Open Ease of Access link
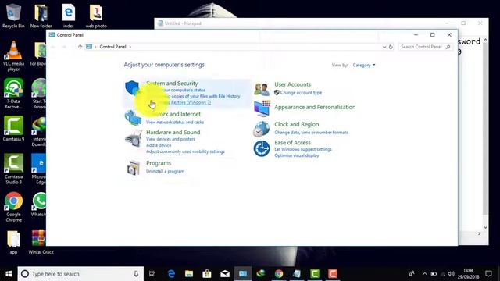Image resolution: width=500 pixels, height=281 pixels. [x=292, y=142]
